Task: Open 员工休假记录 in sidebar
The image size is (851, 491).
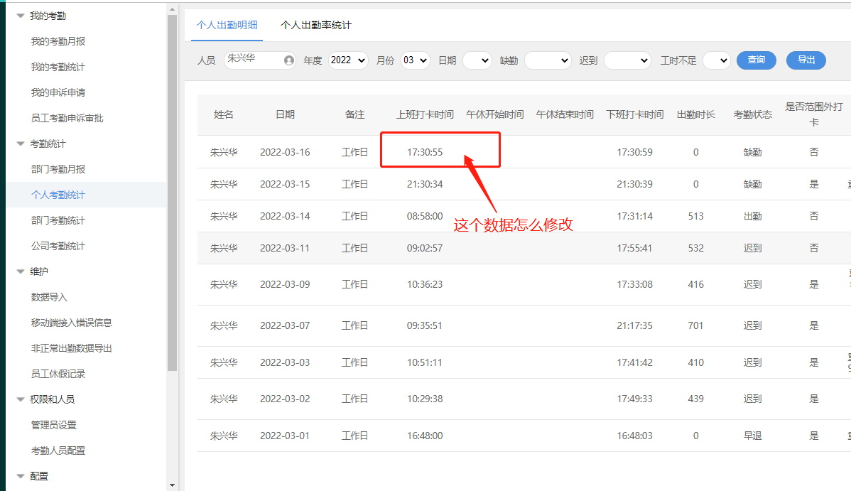Action: pyautogui.click(x=58, y=374)
